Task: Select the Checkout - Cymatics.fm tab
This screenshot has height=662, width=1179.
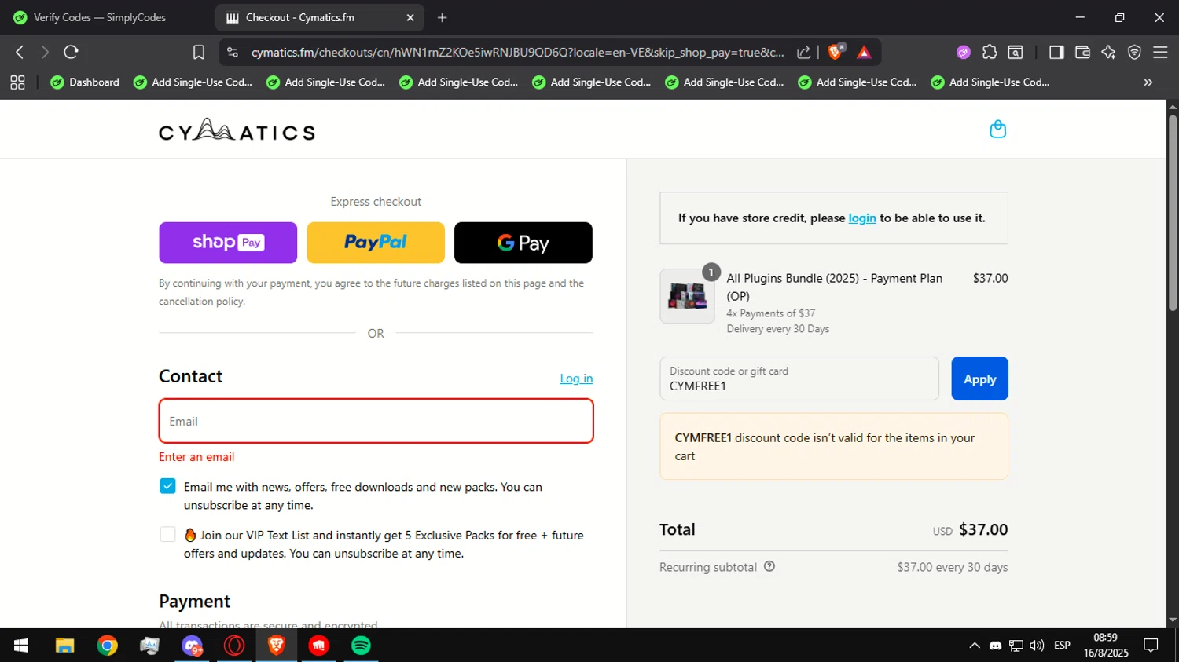Action: [x=319, y=17]
